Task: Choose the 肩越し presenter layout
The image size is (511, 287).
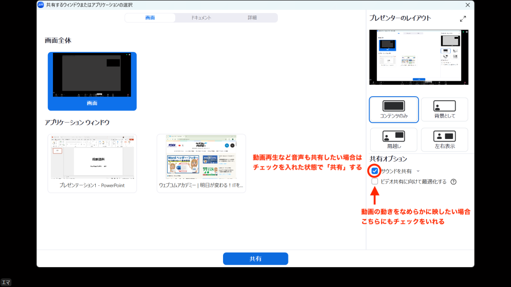Action: [x=393, y=140]
